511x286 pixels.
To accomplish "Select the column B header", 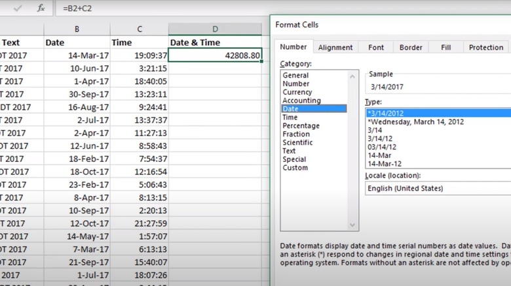I will [77, 29].
